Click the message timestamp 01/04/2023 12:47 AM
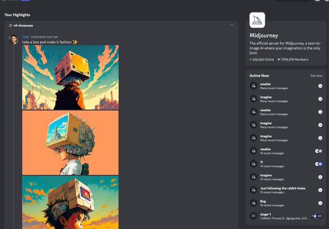The width and height of the screenshot is (329, 229). pyautogui.click(x=44, y=37)
